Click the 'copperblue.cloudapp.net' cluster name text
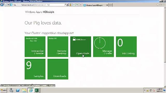166x93 pixels. click(58, 33)
